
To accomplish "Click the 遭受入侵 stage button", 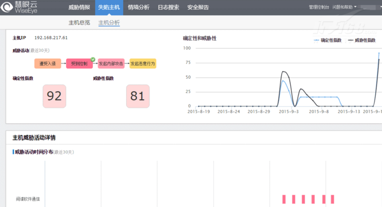I will (47, 63).
